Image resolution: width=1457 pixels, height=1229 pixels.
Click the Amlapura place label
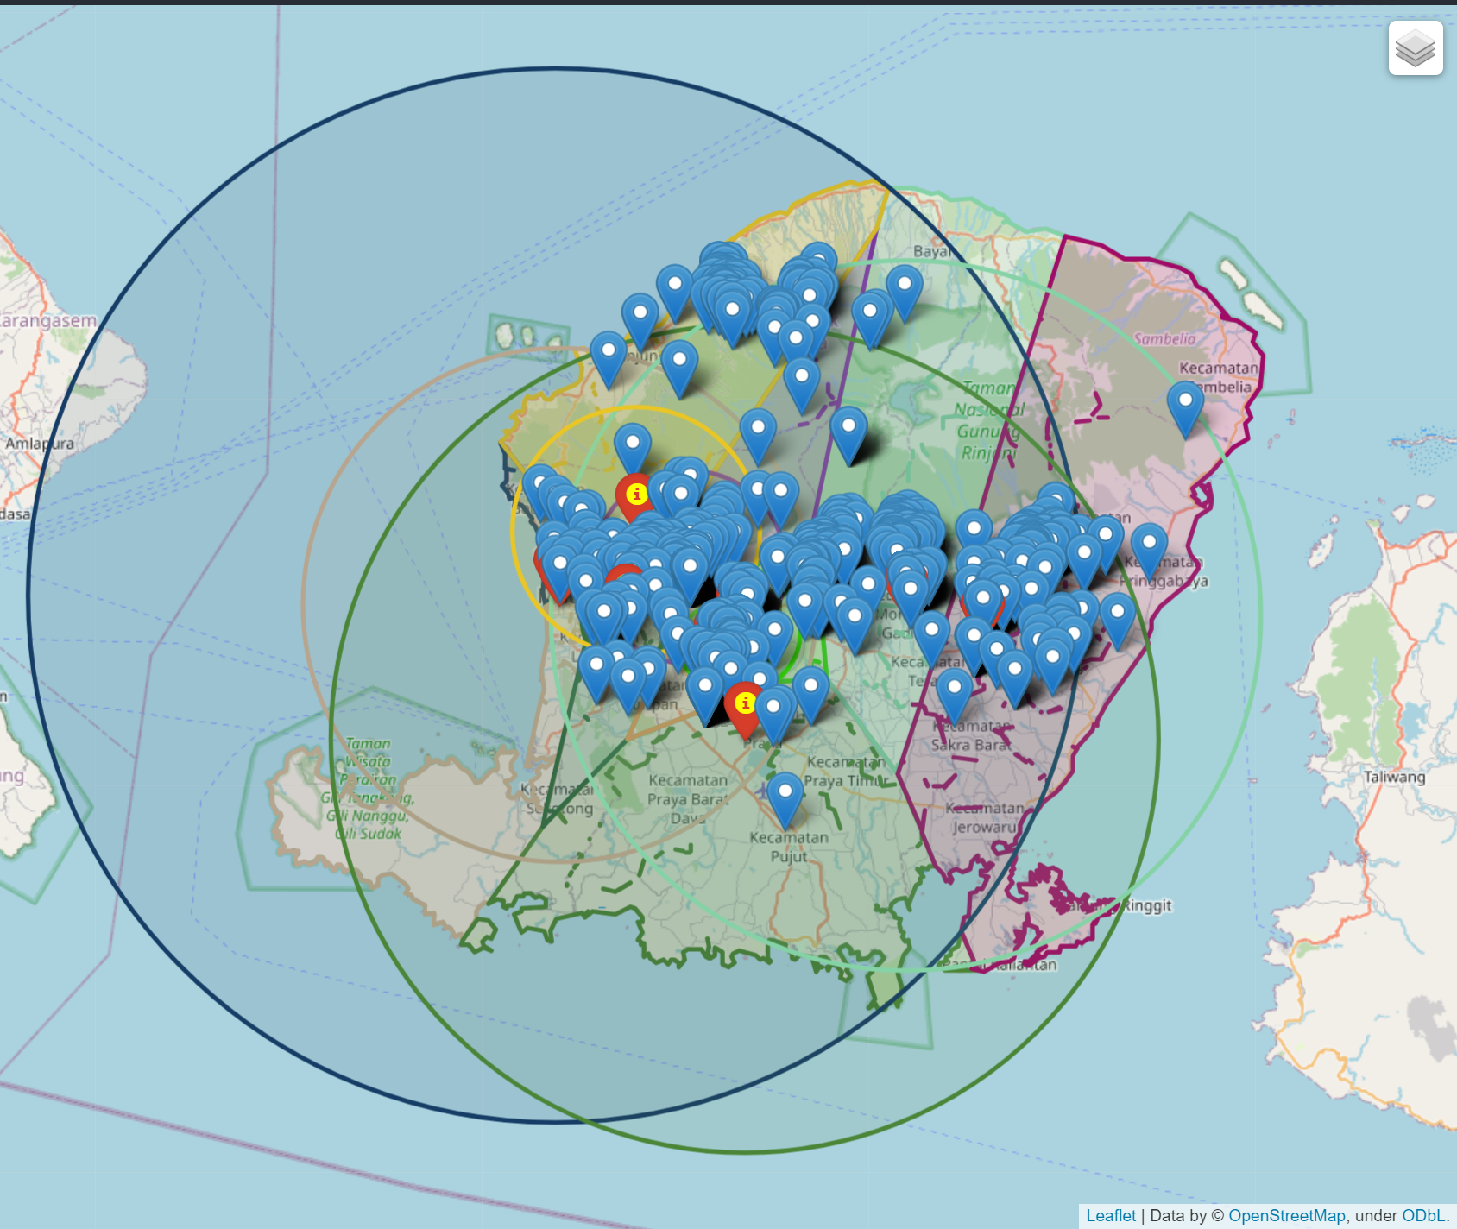tap(40, 444)
